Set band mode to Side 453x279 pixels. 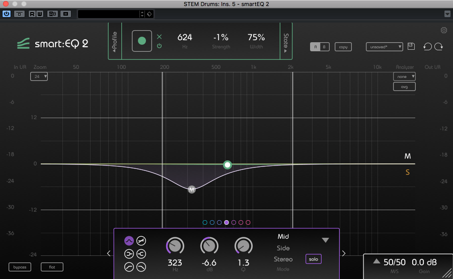pyautogui.click(x=283, y=248)
